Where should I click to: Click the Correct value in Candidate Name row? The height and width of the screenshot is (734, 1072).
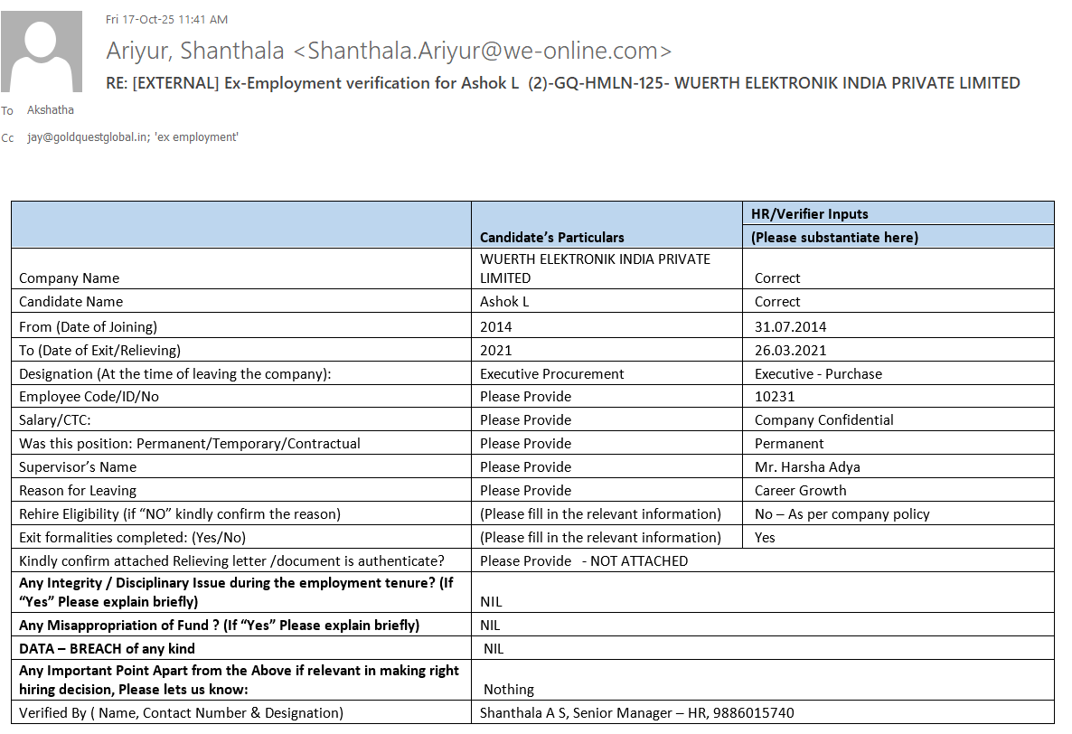(x=777, y=301)
